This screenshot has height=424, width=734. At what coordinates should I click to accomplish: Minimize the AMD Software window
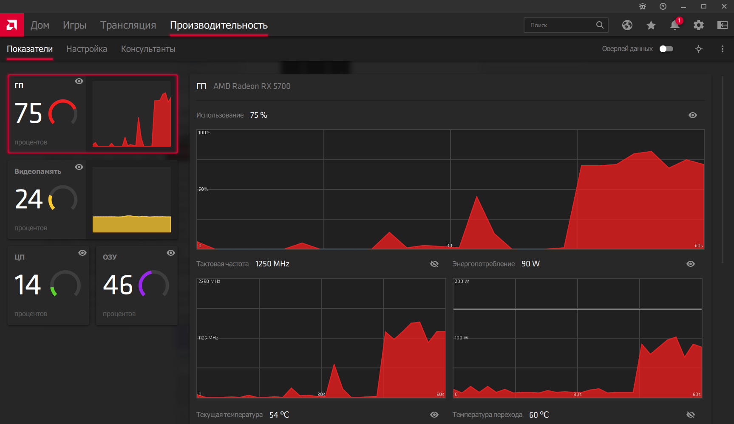[683, 6]
